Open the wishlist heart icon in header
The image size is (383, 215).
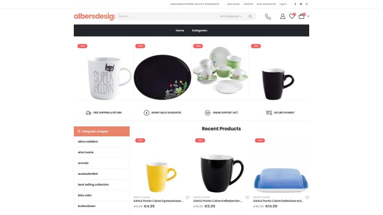pos(292,16)
